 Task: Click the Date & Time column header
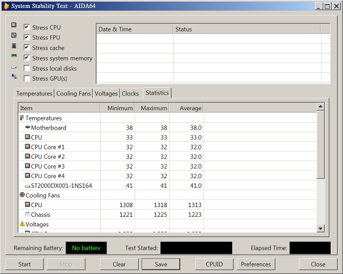(x=135, y=29)
